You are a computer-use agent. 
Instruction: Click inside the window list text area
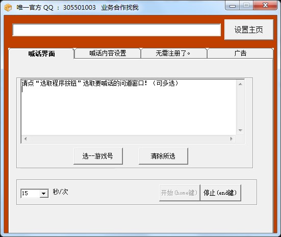point(129,107)
